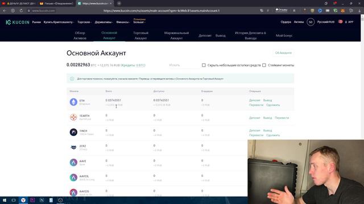Click the MetaMask fox extension icon
This screenshot has height=204, width=364.
(x=342, y=11)
